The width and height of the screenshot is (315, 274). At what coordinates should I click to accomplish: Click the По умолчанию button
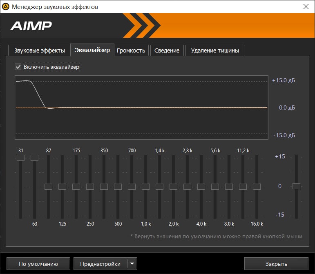coord(38,264)
